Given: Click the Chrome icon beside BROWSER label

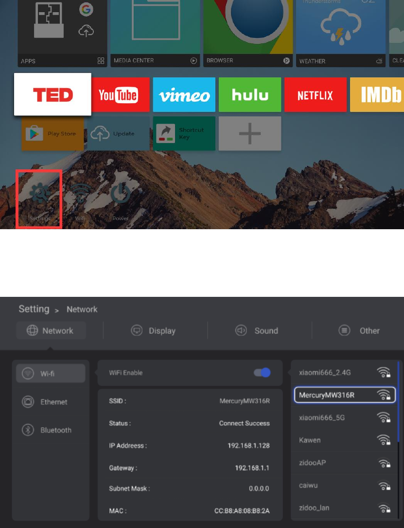Looking at the screenshot, I should [x=286, y=61].
